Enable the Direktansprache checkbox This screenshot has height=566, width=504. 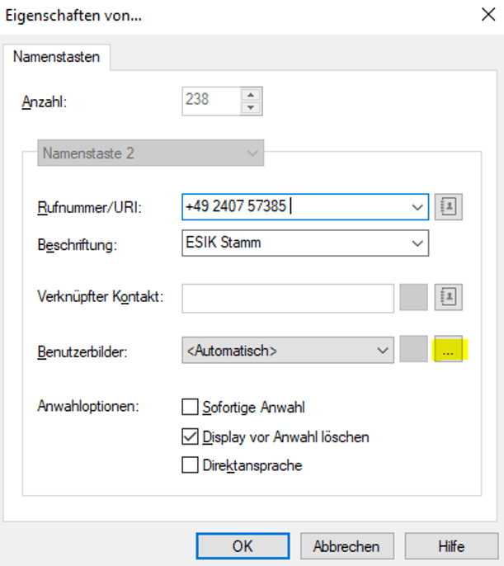pyautogui.click(x=190, y=466)
